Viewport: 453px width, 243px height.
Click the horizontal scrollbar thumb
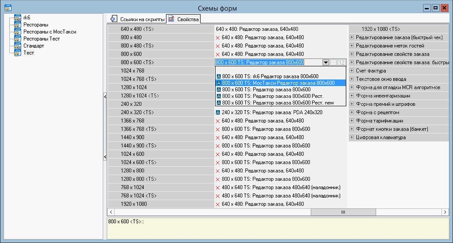[343, 212]
